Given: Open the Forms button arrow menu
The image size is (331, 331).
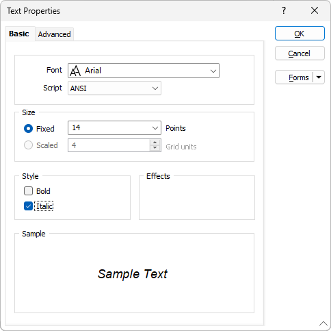Looking at the screenshot, I should 319,77.
